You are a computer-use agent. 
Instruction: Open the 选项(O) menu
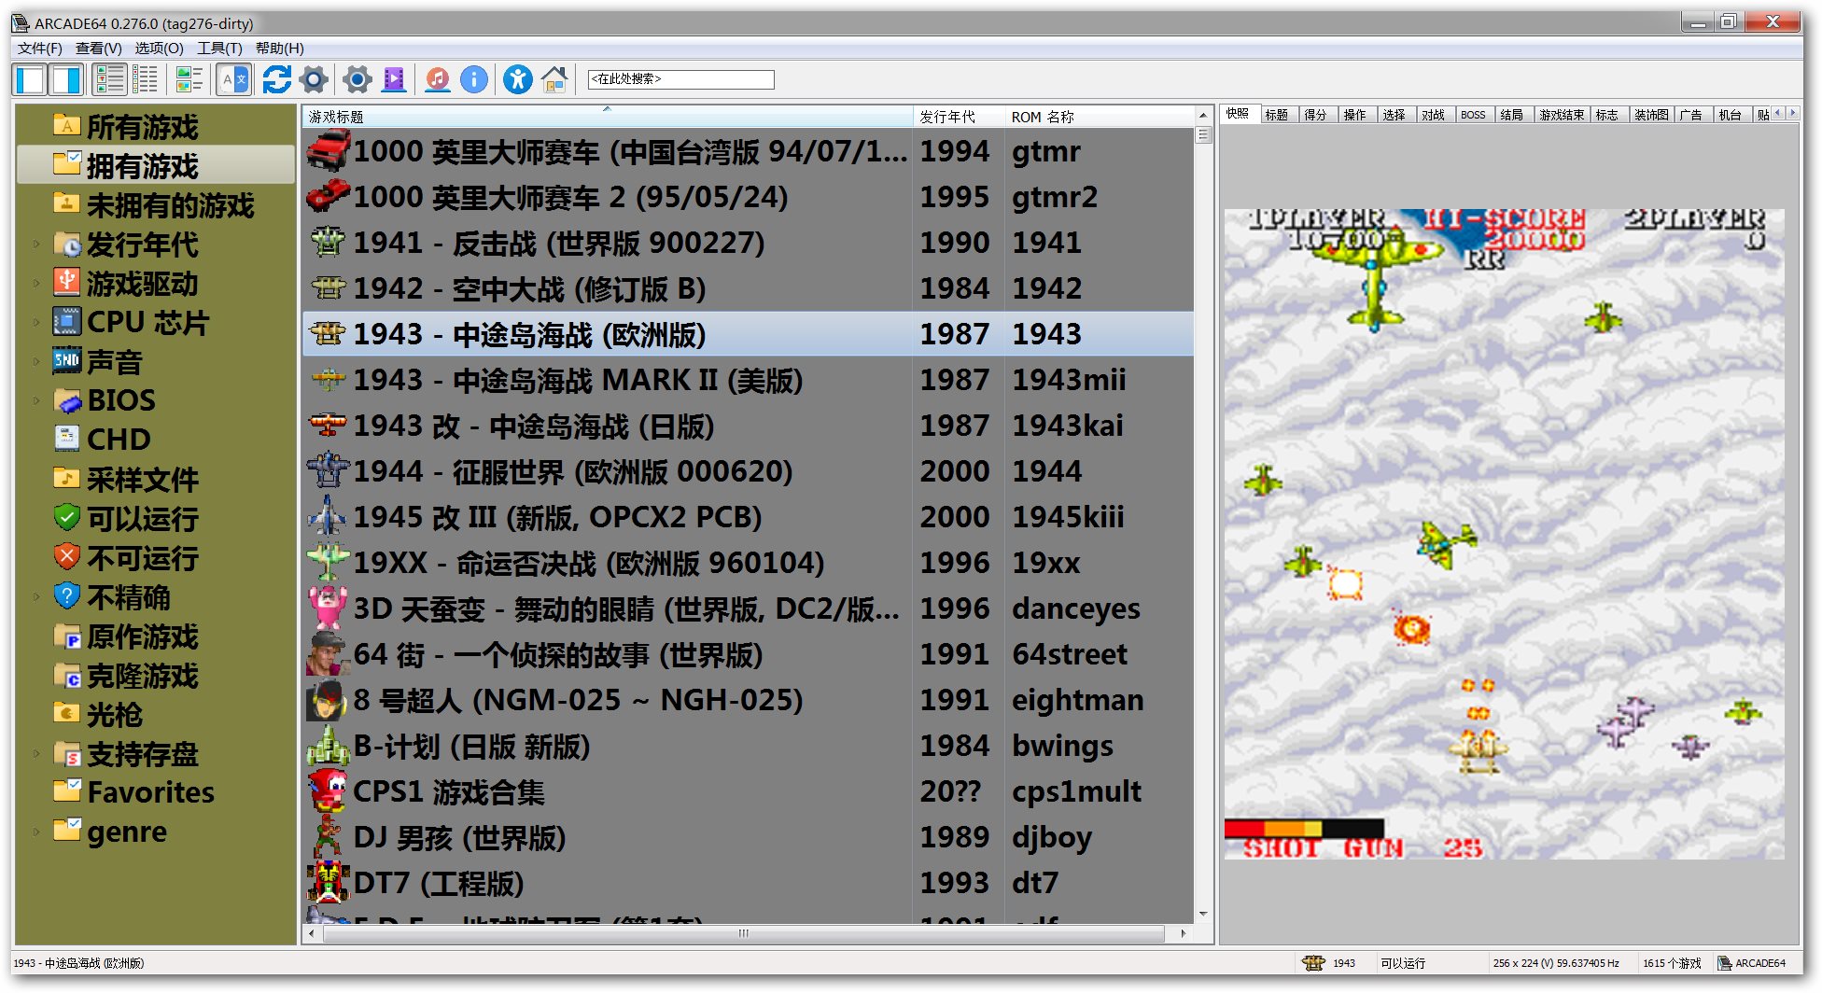click(159, 49)
